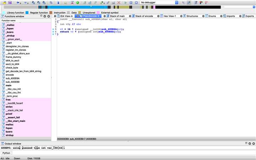The width and height of the screenshot is (256, 160).
Task: Toggle breakpoint dot on line 5
Action: pyautogui.click(x=53, y=29)
